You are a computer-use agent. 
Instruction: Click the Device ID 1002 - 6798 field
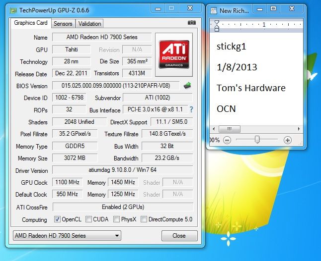click(x=69, y=98)
